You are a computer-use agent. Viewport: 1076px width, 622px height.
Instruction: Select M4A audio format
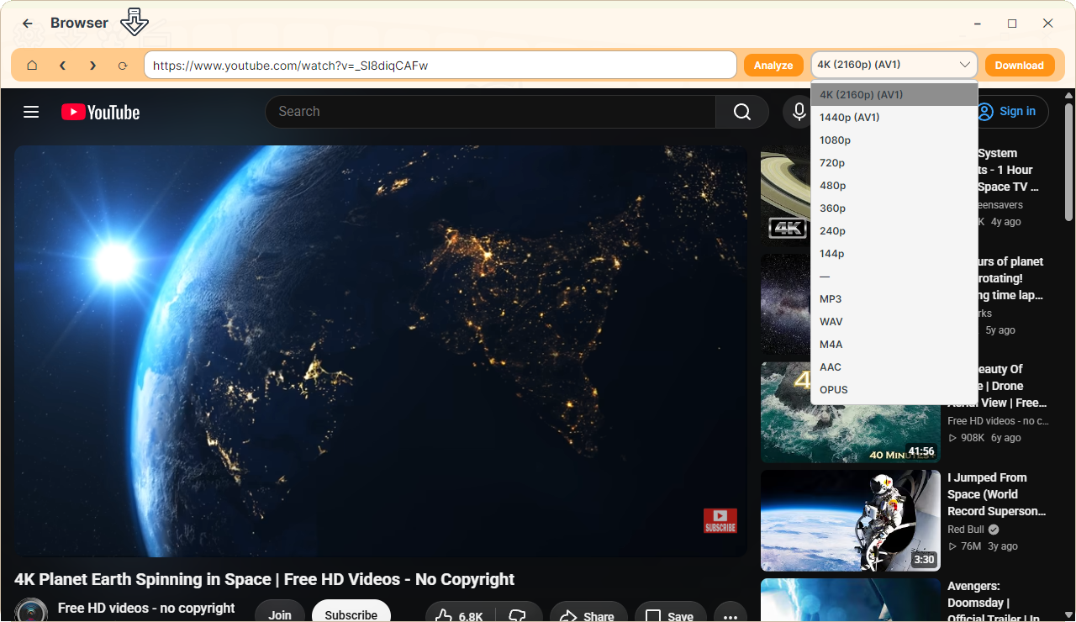(x=894, y=344)
